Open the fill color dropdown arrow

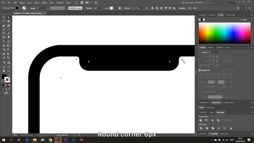point(20,8)
